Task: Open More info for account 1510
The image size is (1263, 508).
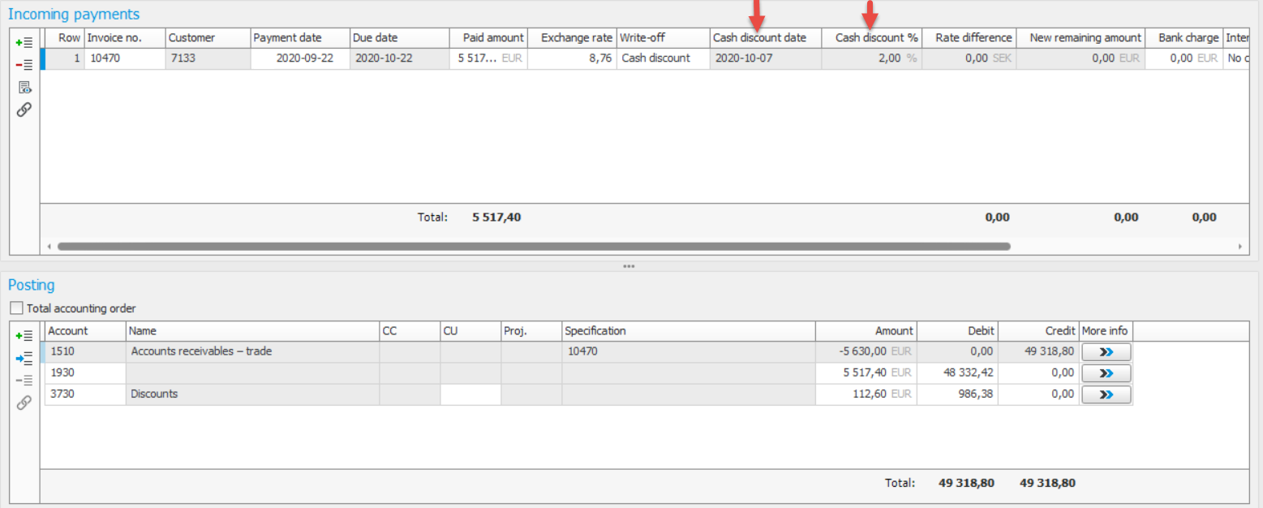Action: point(1106,352)
